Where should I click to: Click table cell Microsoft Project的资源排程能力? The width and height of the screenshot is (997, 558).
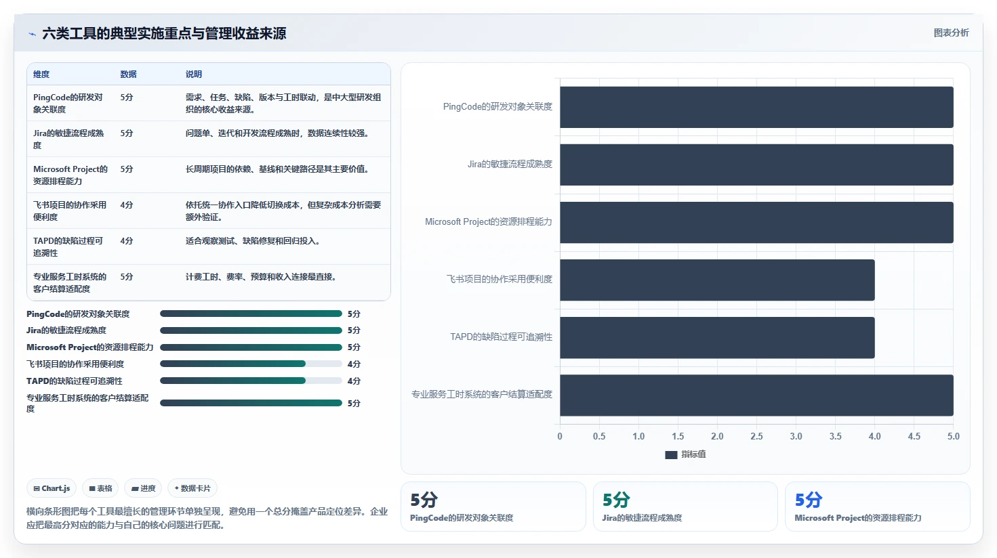coord(70,175)
